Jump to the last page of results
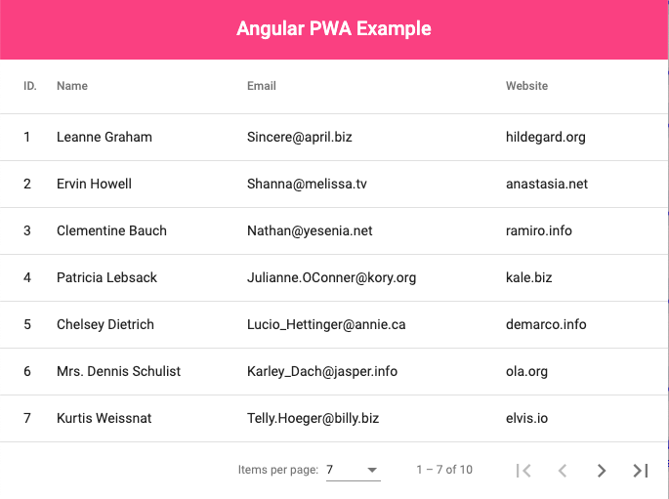 pyautogui.click(x=641, y=471)
